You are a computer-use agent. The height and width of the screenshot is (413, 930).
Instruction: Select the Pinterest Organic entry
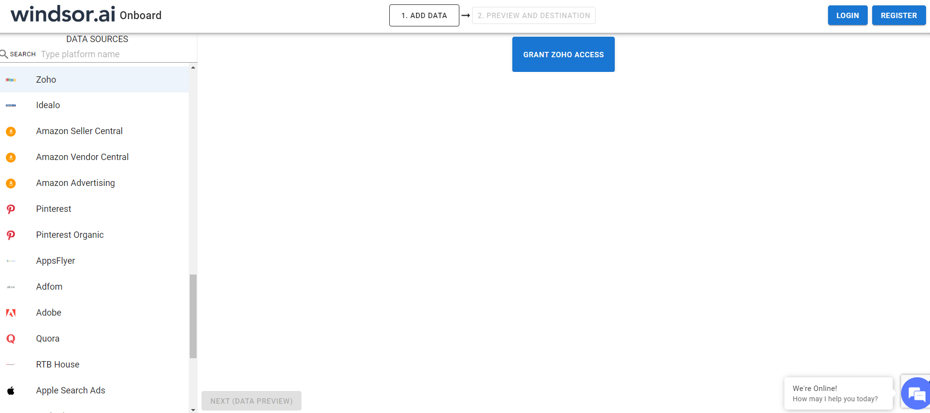coord(94,235)
